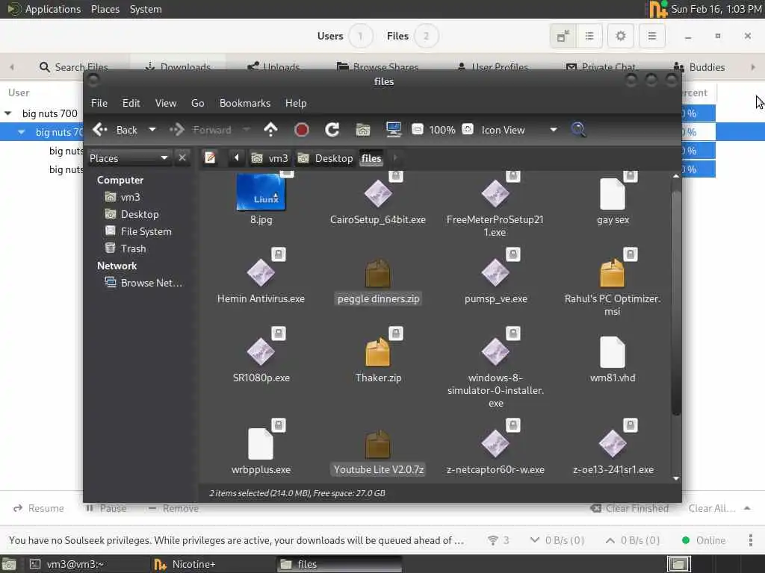
Task: Select Thaker.zip archive icon
Action: click(x=378, y=352)
